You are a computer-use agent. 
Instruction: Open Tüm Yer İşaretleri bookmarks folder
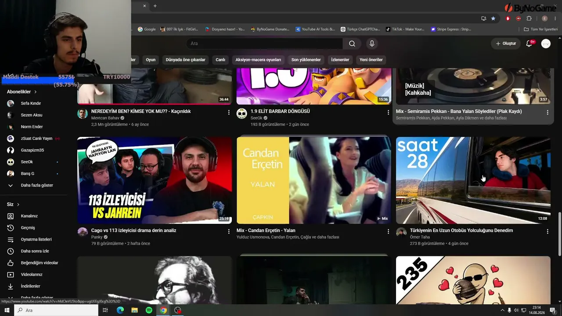pyautogui.click(x=541, y=29)
